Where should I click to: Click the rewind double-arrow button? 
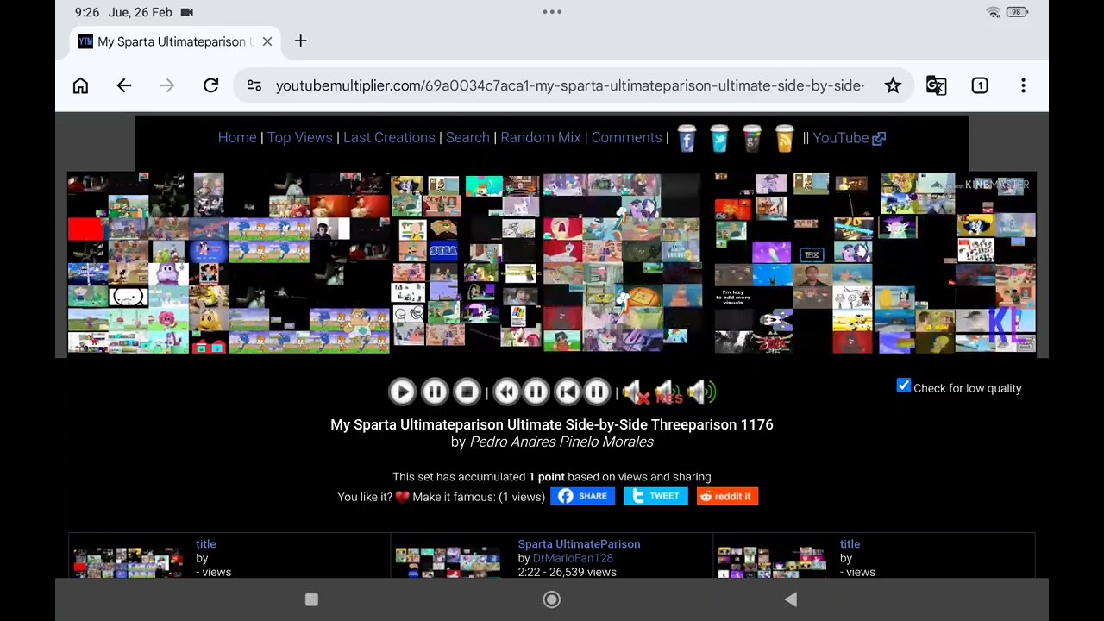506,392
